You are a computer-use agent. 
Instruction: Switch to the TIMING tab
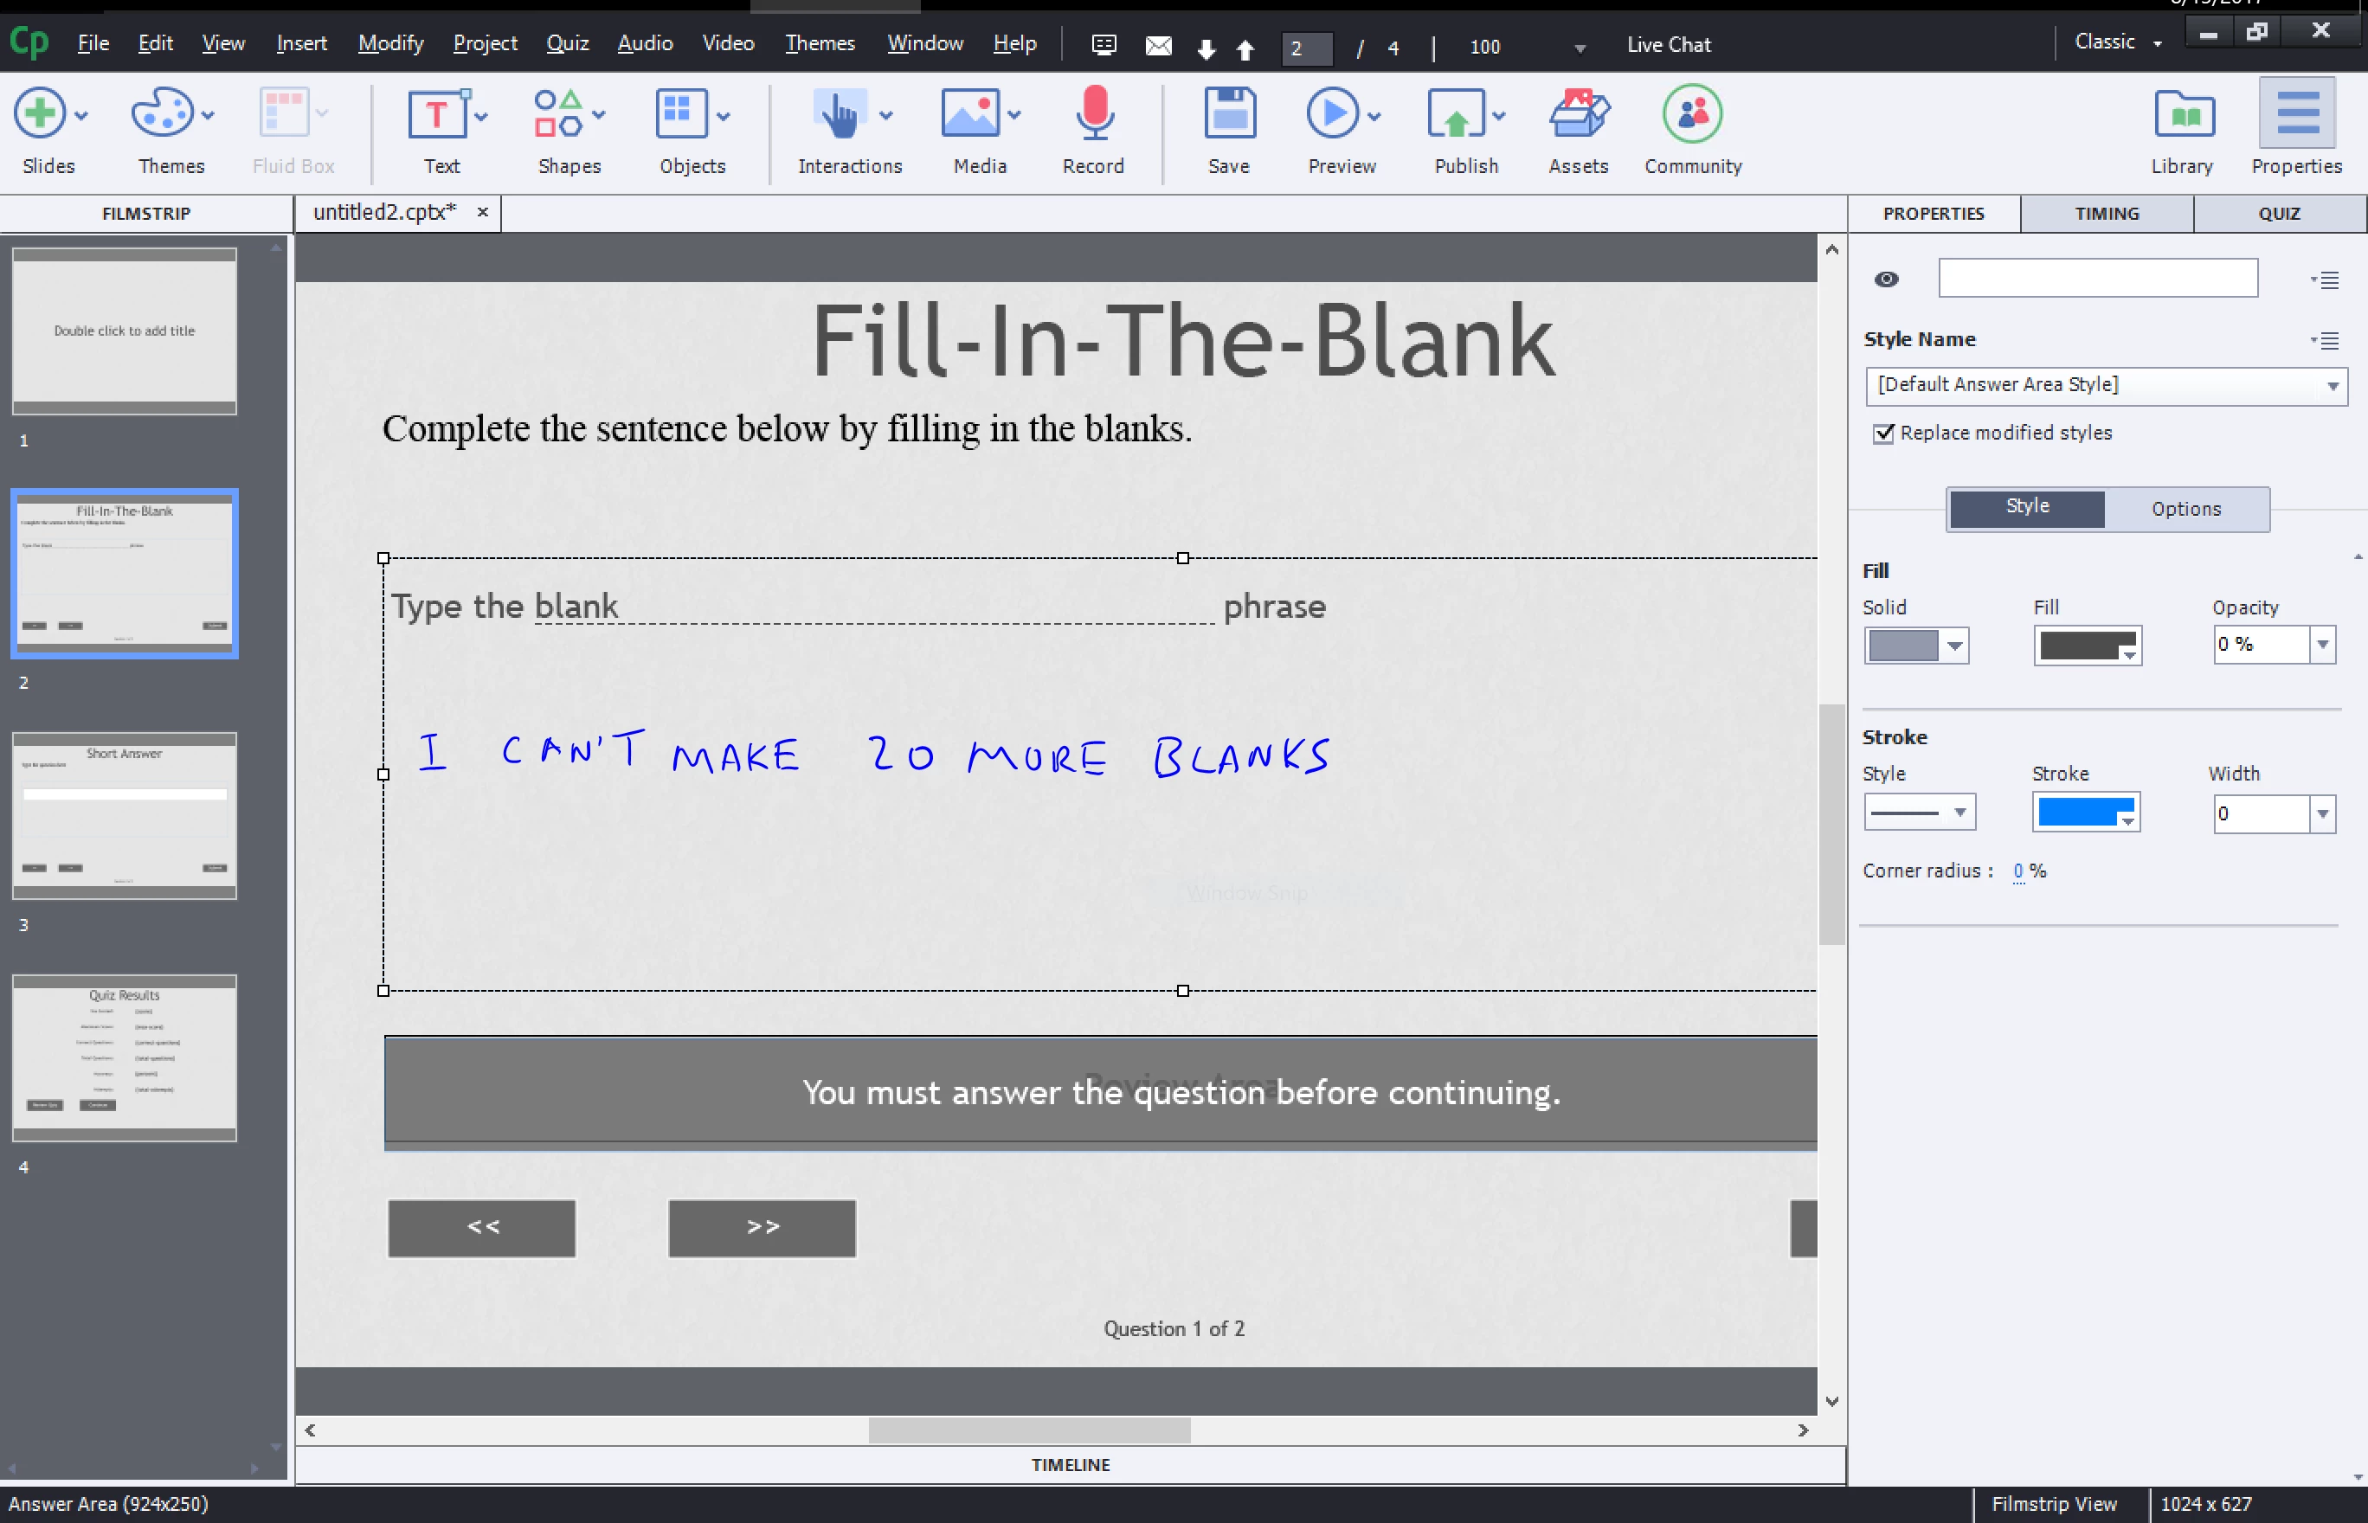click(x=2107, y=214)
